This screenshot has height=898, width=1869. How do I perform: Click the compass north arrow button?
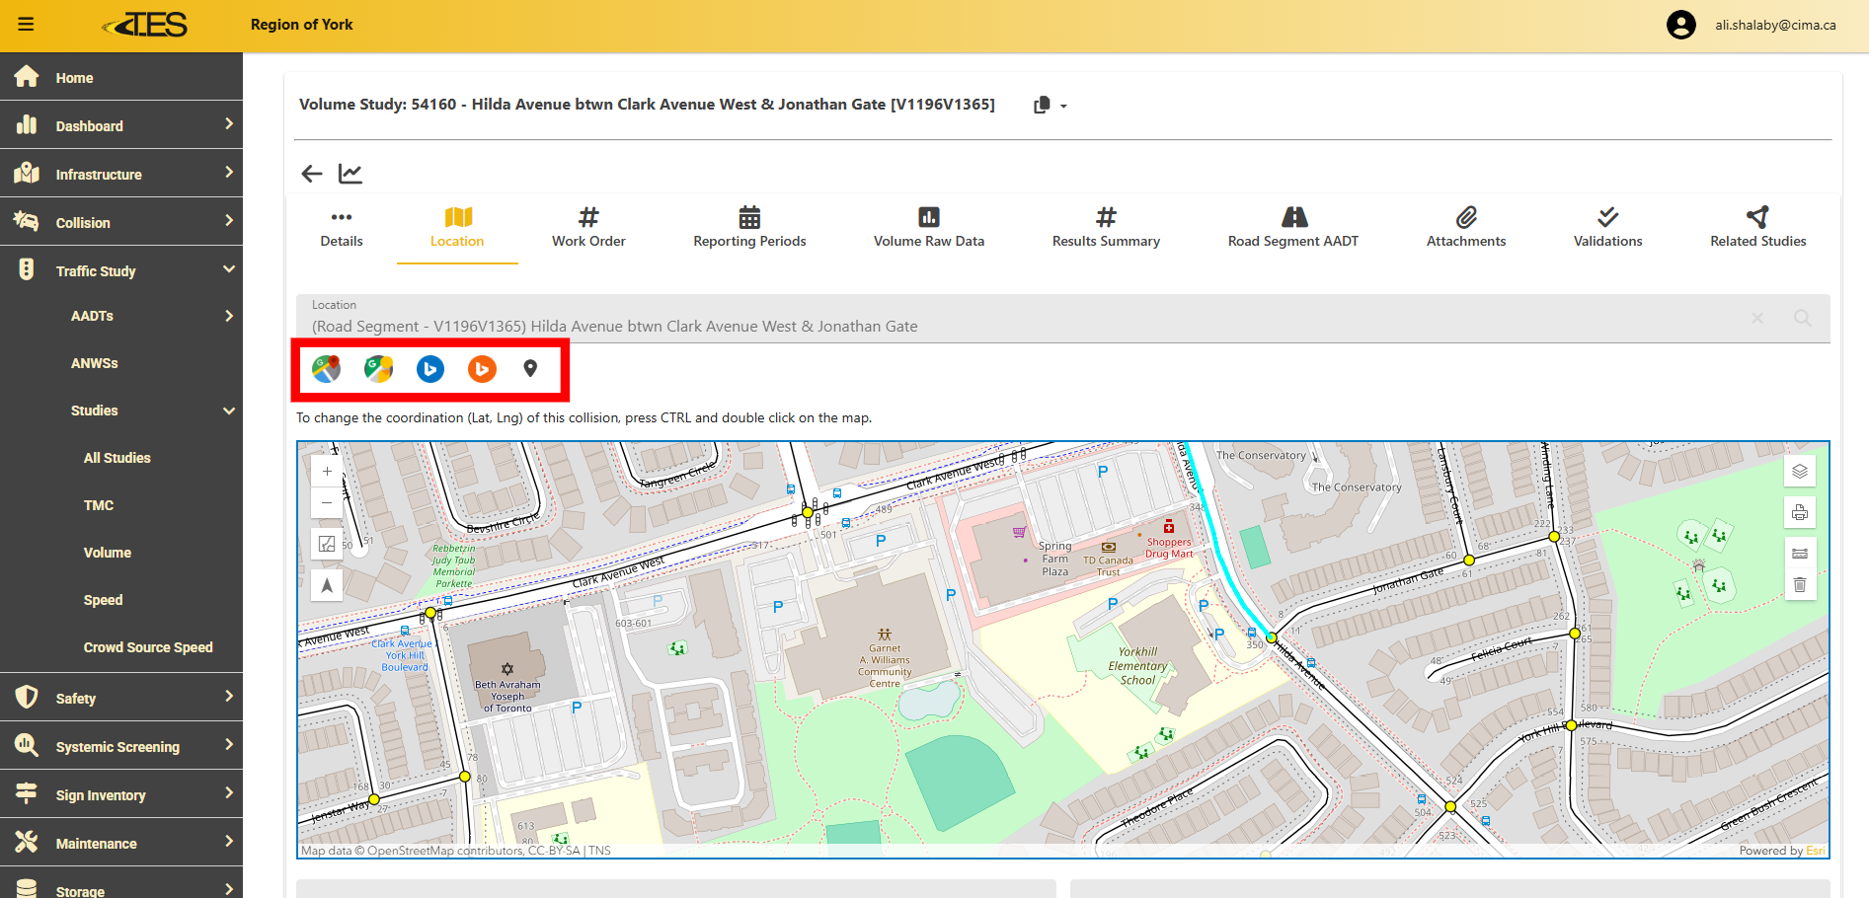327,585
